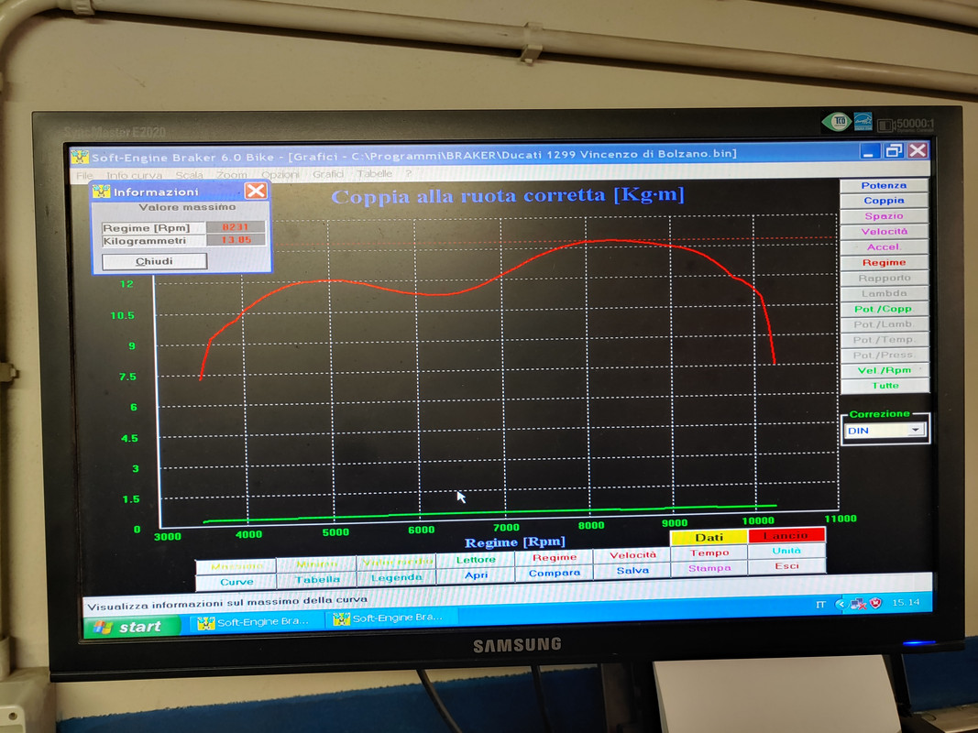Click the Stampa button

(x=709, y=568)
